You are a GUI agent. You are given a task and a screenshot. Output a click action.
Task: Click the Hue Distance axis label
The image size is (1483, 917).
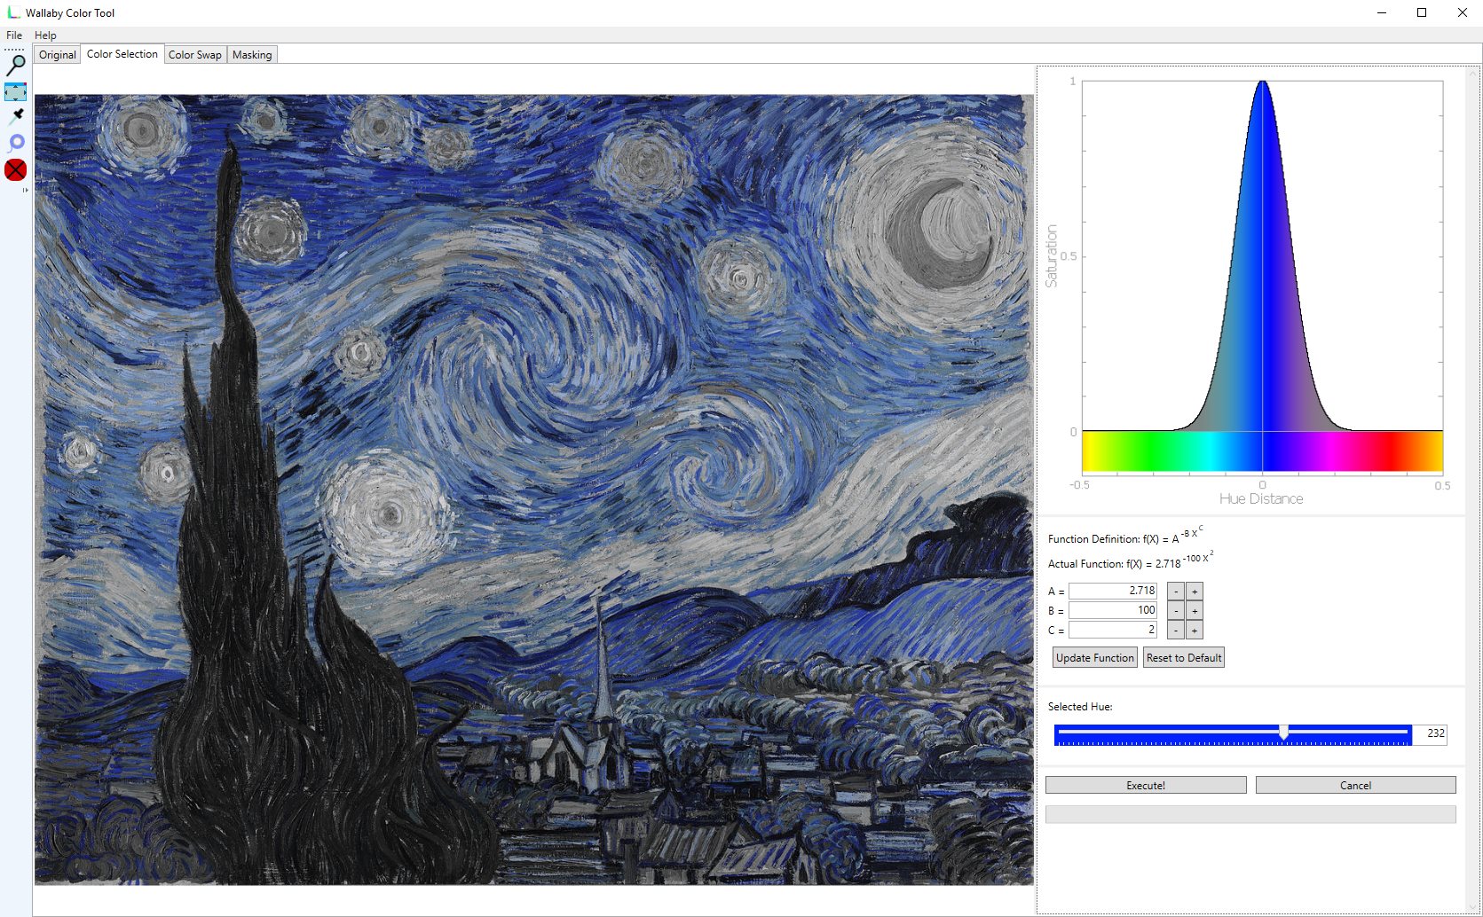pos(1261,499)
